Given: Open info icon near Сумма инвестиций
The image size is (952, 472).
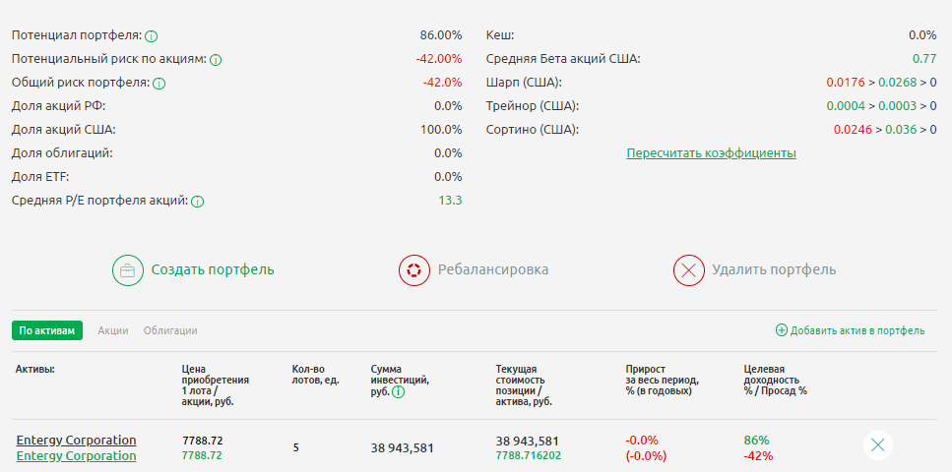Looking at the screenshot, I should click(399, 392).
